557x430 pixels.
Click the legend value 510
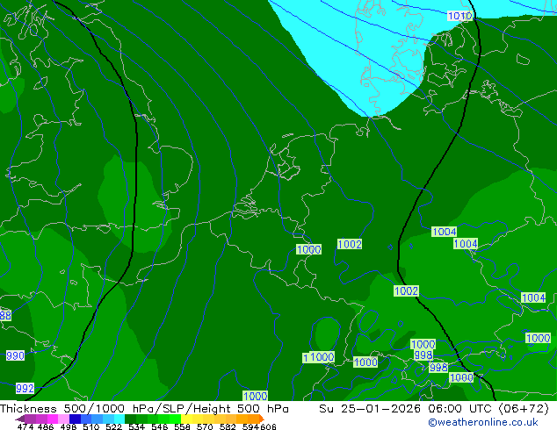pos(91,426)
